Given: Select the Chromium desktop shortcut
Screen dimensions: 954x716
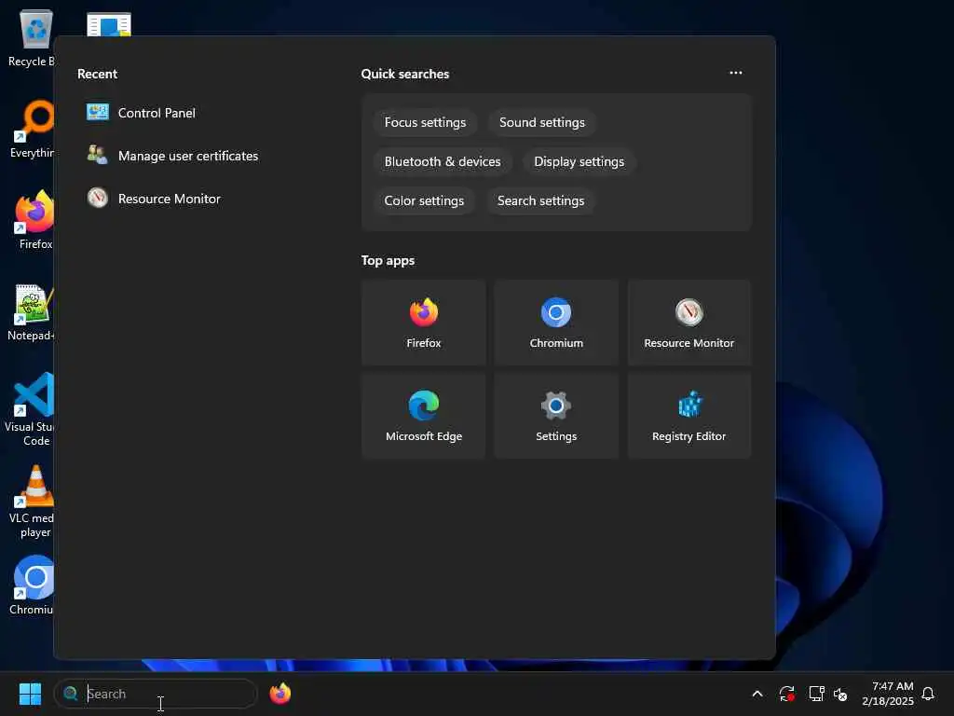Looking at the screenshot, I should (32, 585).
